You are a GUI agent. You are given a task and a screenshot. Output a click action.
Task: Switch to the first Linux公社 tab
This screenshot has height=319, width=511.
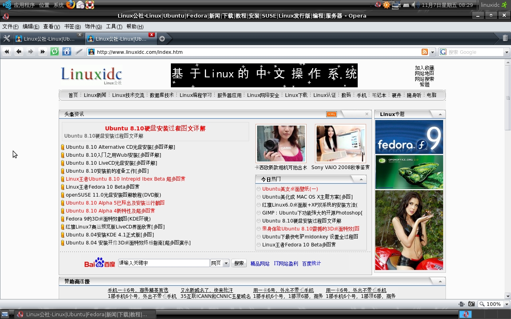pos(49,39)
